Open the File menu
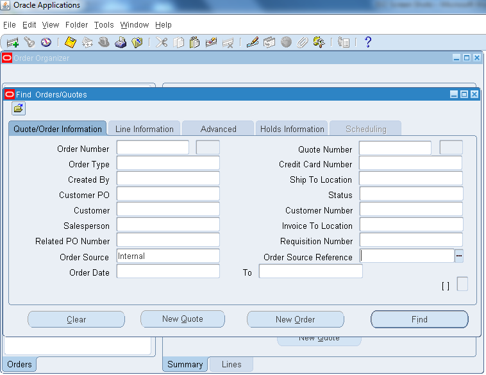The width and height of the screenshot is (486, 375). (x=10, y=25)
